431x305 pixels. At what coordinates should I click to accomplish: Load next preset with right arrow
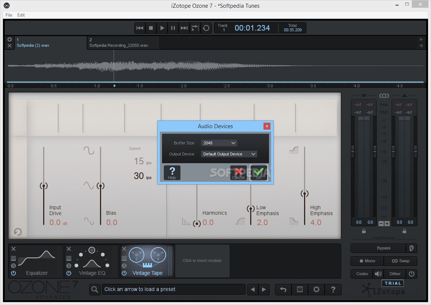coord(263,290)
